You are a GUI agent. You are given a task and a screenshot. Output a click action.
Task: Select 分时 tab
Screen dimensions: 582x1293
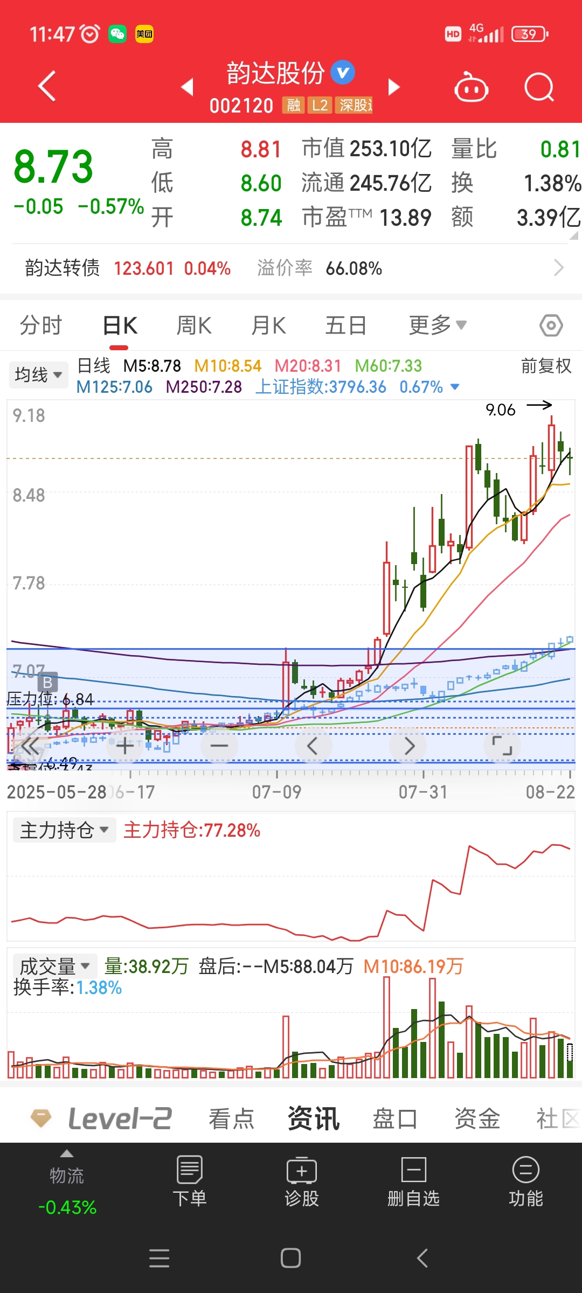click(x=41, y=325)
